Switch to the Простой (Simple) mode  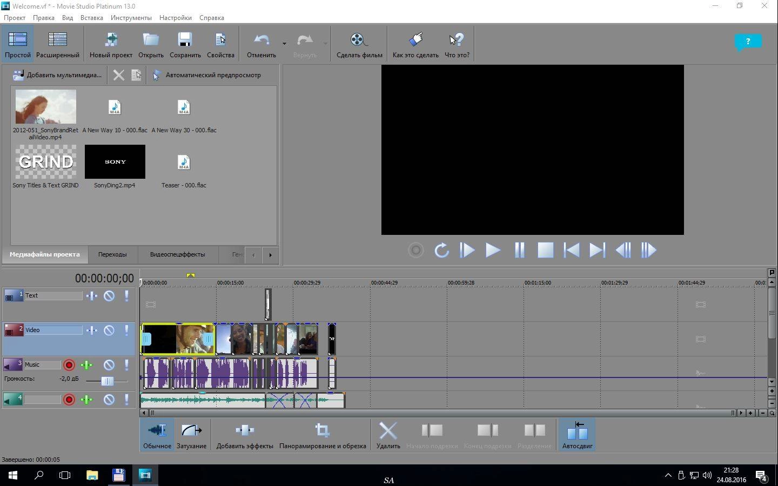(18, 44)
